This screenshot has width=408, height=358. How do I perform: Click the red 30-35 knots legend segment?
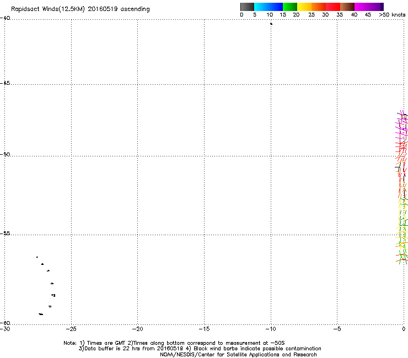pyautogui.click(x=333, y=7)
